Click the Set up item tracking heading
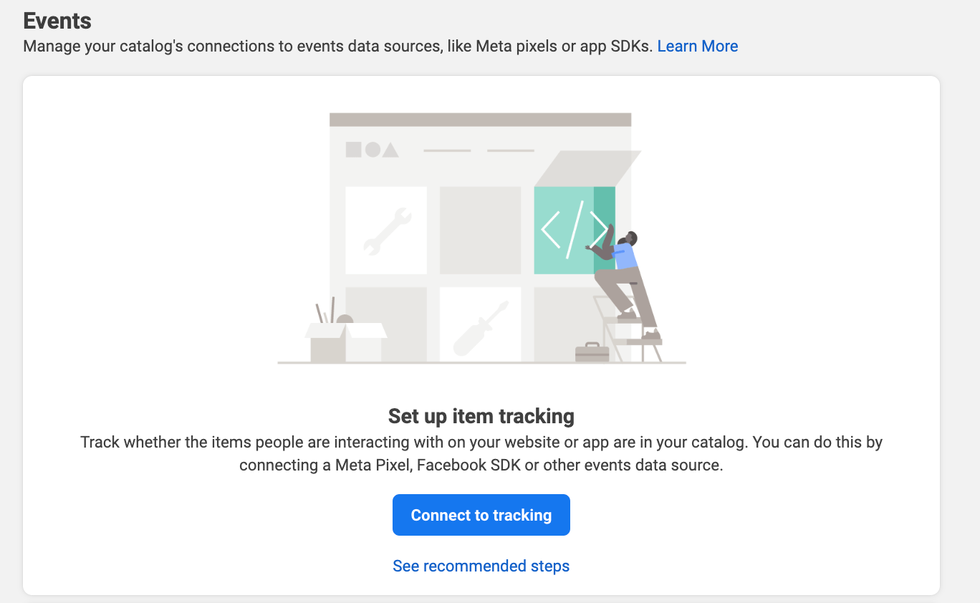The width and height of the screenshot is (980, 603). [481, 416]
